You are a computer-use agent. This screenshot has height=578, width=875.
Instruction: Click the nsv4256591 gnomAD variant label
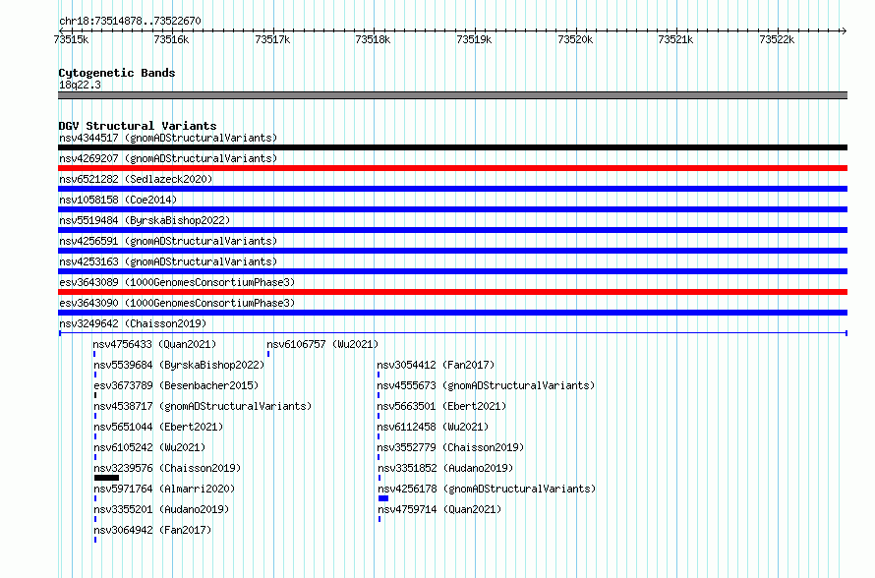coord(168,241)
